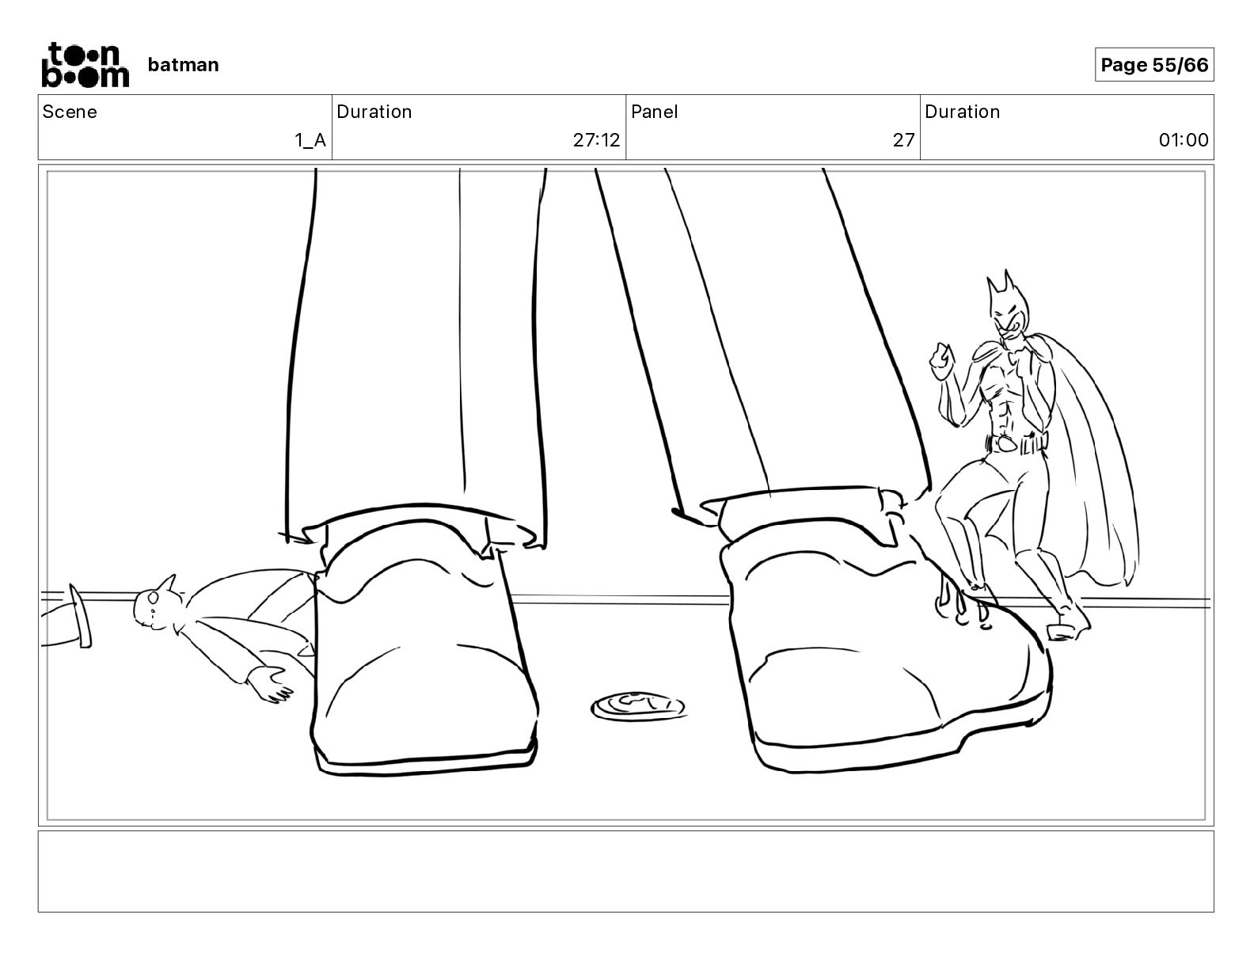Click the empty notes box below the panel

point(625,871)
